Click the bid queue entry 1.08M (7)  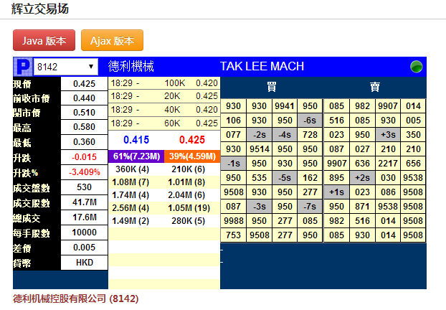point(131,182)
